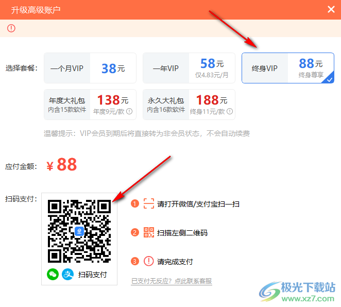Viewport: 341px width, 307px height.
Task: Pick the 年度大礼包 138元 package
Action: (x=90, y=105)
